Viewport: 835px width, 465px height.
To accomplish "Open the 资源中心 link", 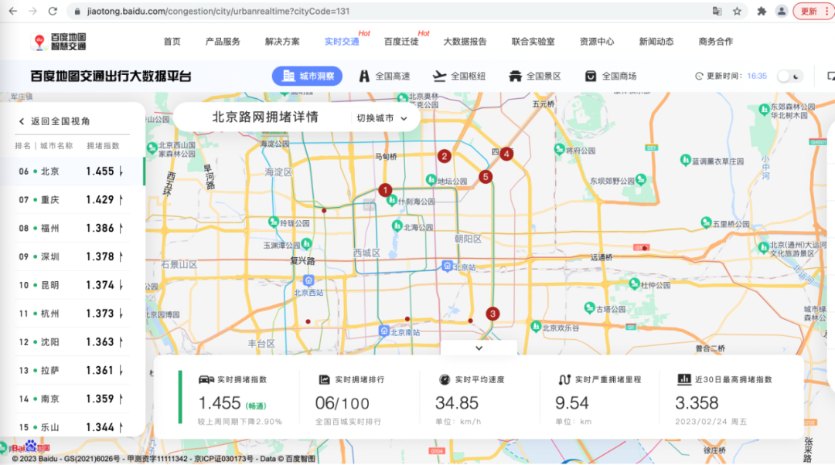I will (597, 42).
